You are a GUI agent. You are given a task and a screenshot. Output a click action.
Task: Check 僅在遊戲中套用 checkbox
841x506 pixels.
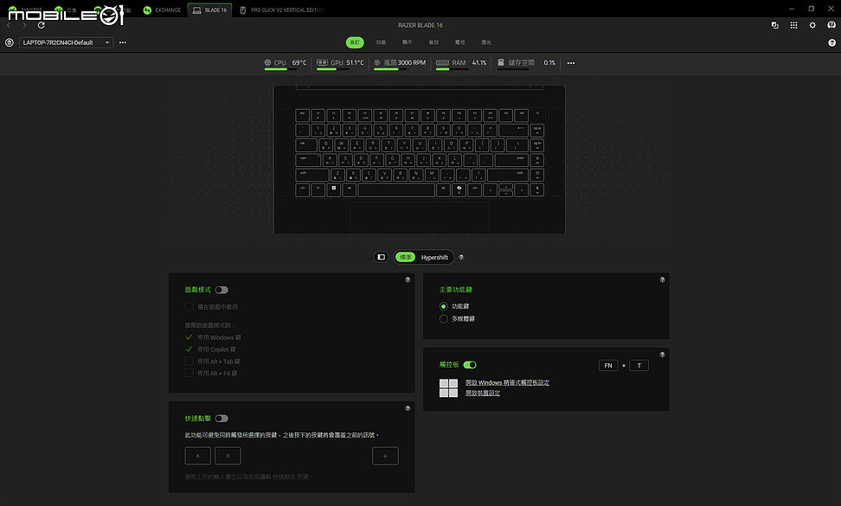click(x=189, y=307)
